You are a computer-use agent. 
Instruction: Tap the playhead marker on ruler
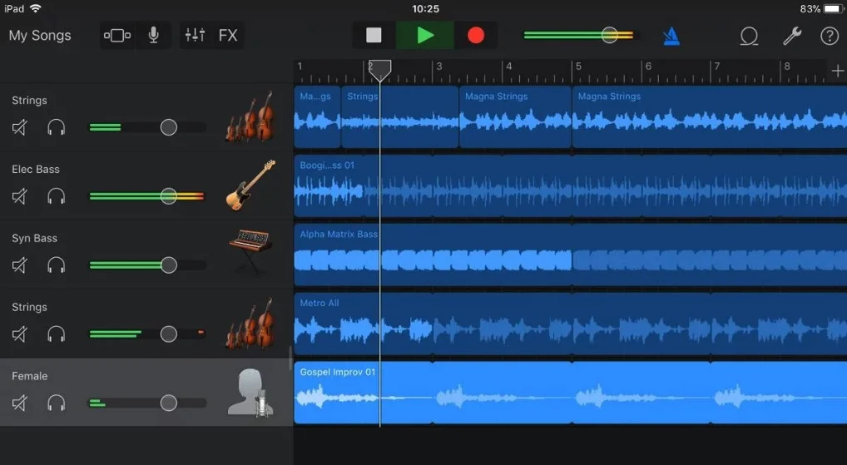tap(379, 70)
